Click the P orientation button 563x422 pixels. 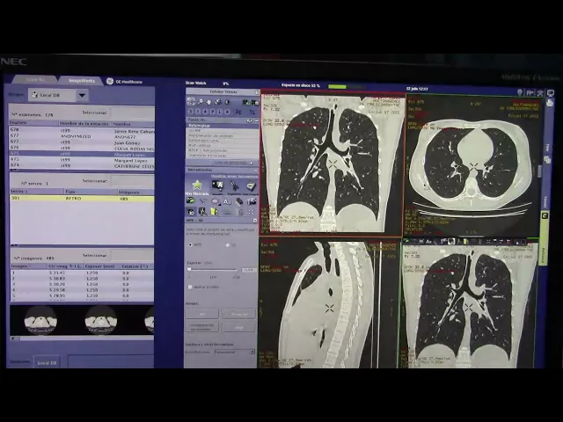(212, 112)
